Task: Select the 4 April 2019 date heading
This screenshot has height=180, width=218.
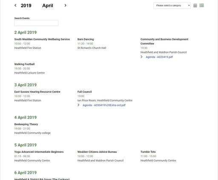Action: pos(26,117)
